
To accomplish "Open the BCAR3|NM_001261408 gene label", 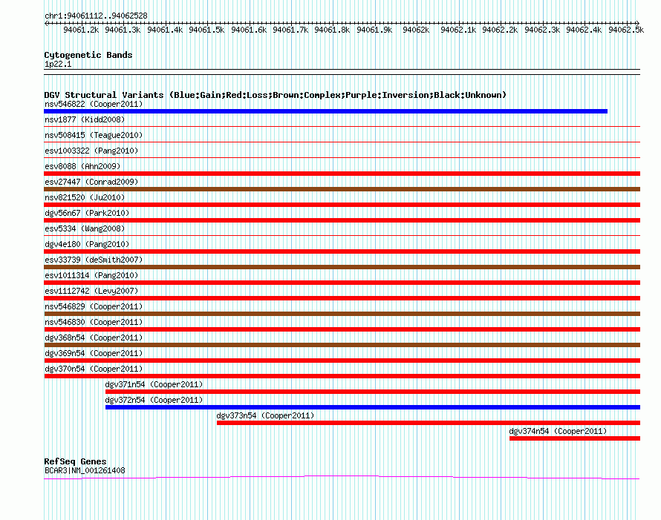I will (85, 470).
